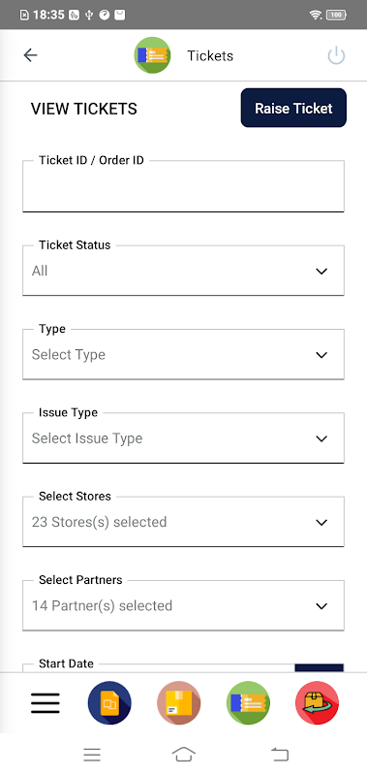Open the blue documents icon in the bottom bar
This screenshot has height=776, width=367.
point(109,702)
